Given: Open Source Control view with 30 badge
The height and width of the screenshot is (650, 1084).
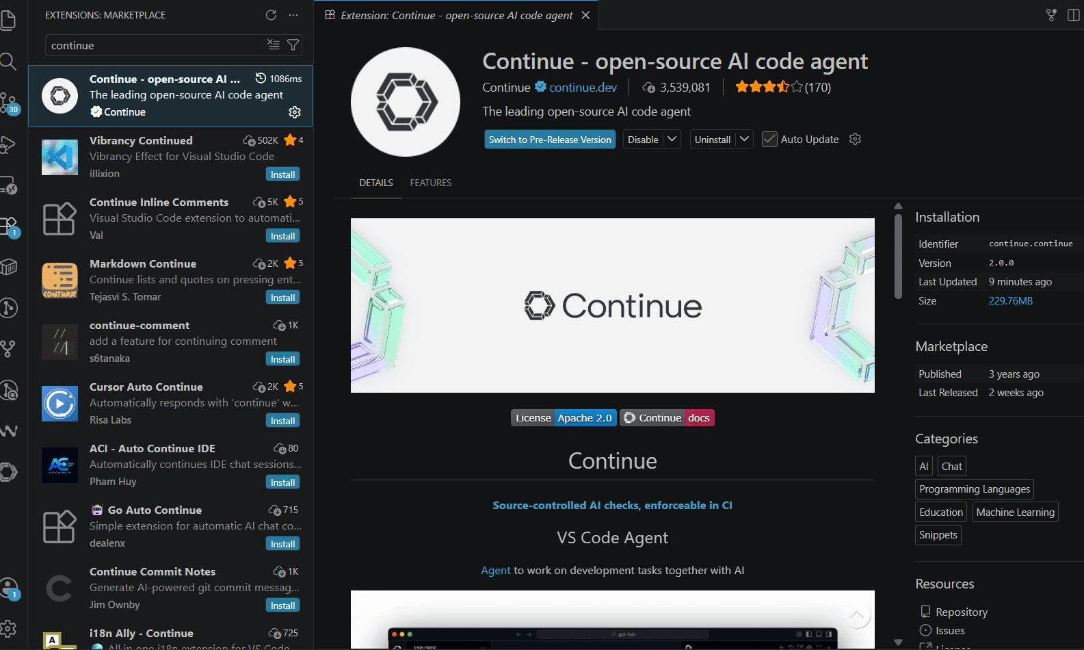Looking at the screenshot, I should click(x=8, y=103).
